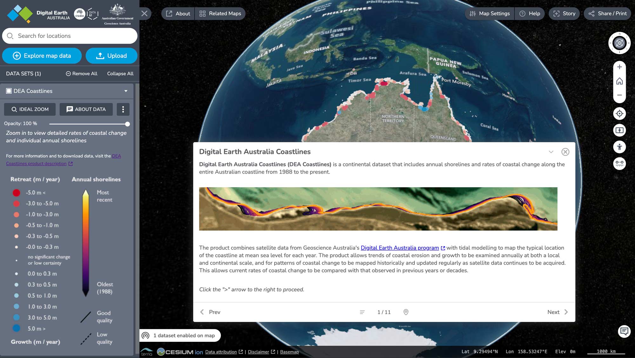The height and width of the screenshot is (358, 635).
Task: Center map on my location icon
Action: click(619, 113)
